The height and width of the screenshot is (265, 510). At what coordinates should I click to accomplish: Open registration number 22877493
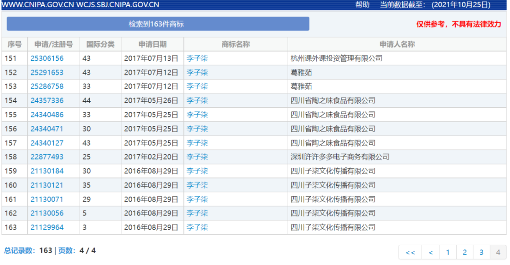(x=47, y=157)
